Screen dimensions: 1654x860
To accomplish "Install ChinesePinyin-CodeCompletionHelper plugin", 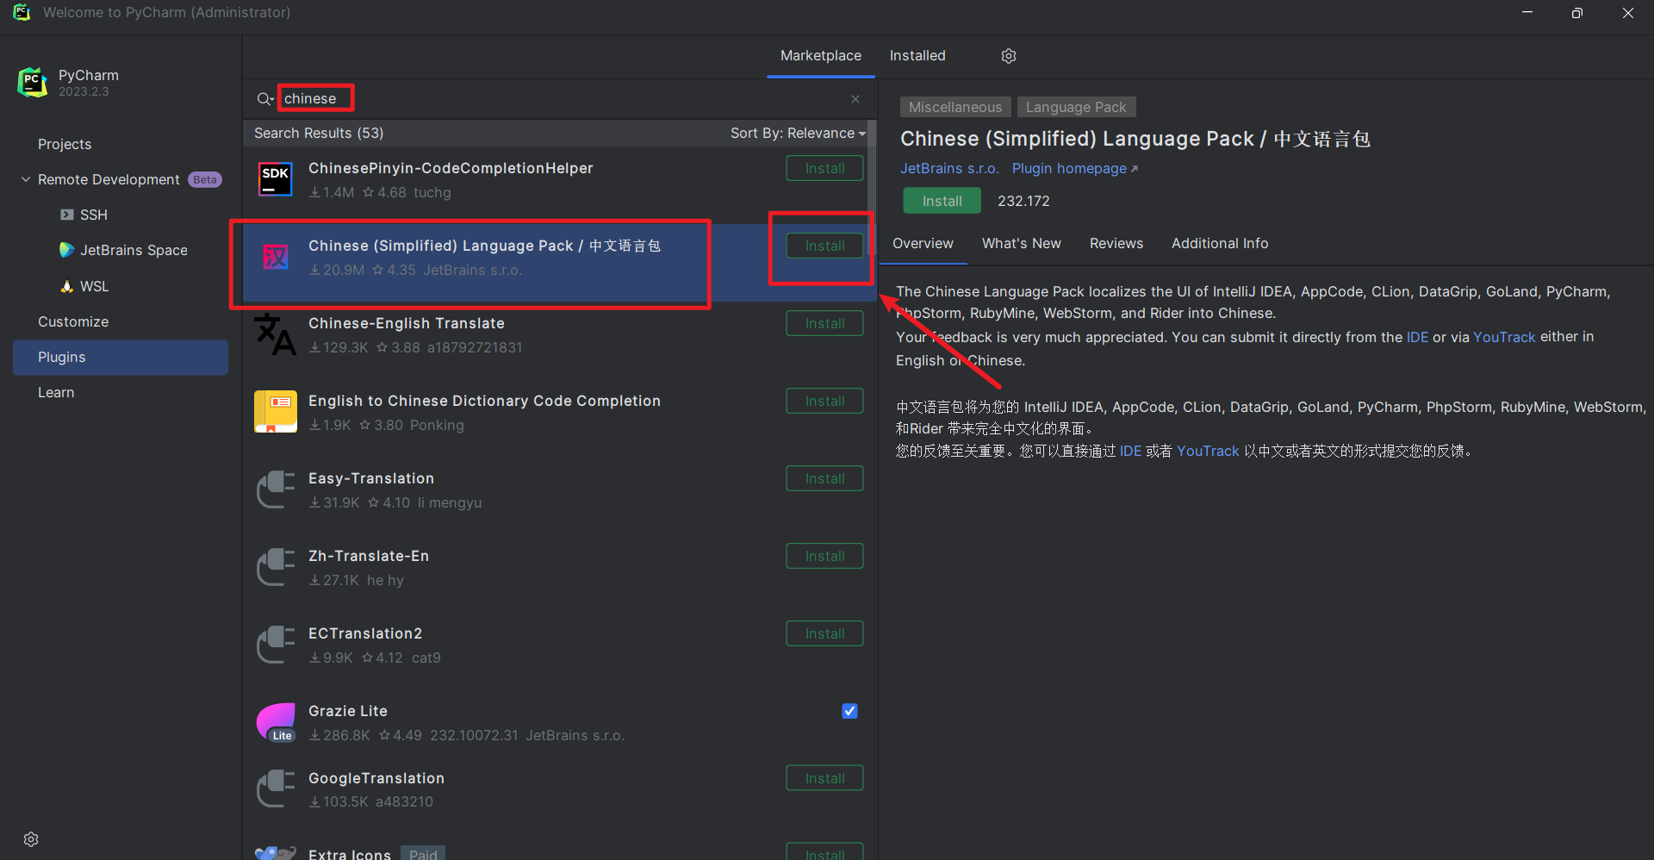I will tap(824, 169).
